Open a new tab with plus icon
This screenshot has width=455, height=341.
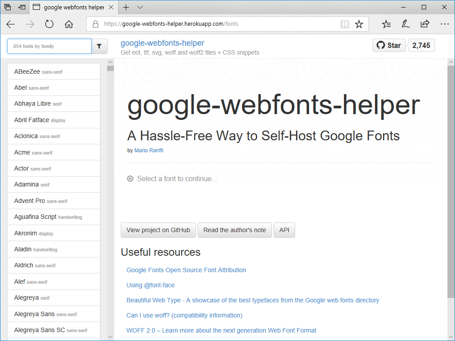tap(126, 7)
